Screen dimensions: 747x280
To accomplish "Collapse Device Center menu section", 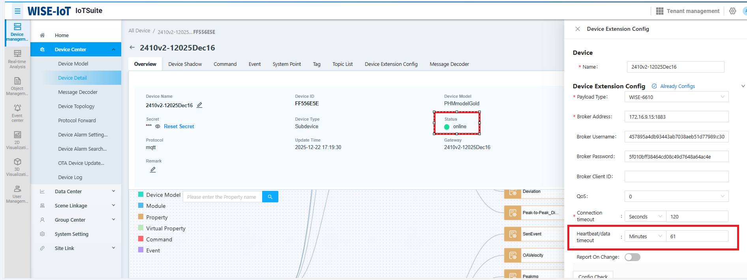I will click(113, 49).
